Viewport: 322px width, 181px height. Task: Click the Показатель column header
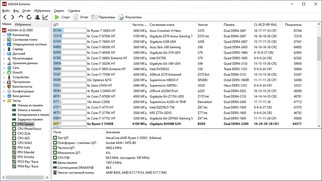[x=293, y=25]
